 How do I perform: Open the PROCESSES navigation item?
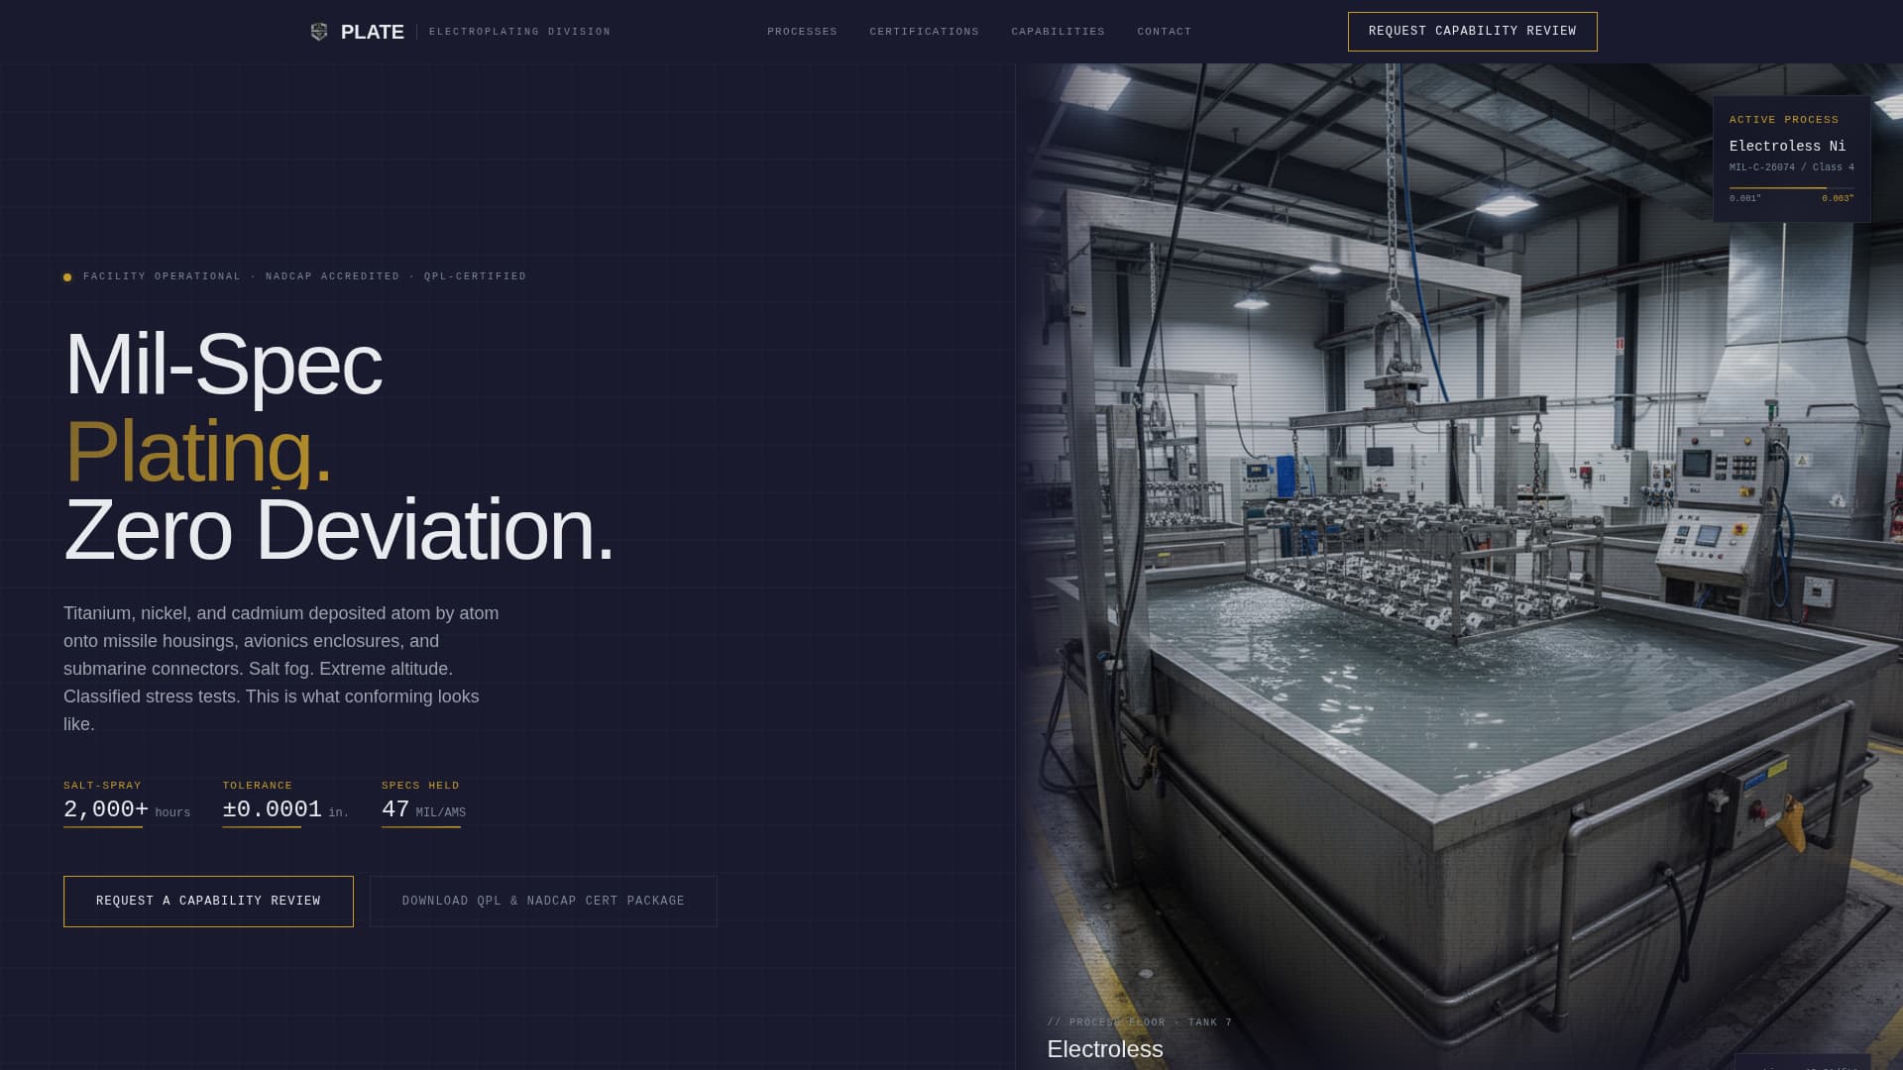click(x=801, y=31)
